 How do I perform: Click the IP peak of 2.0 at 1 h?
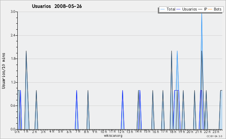[26, 51]
